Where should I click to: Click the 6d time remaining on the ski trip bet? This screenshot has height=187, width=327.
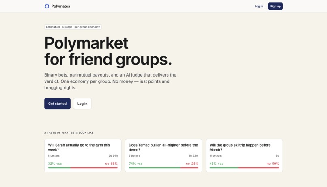[x=278, y=155]
